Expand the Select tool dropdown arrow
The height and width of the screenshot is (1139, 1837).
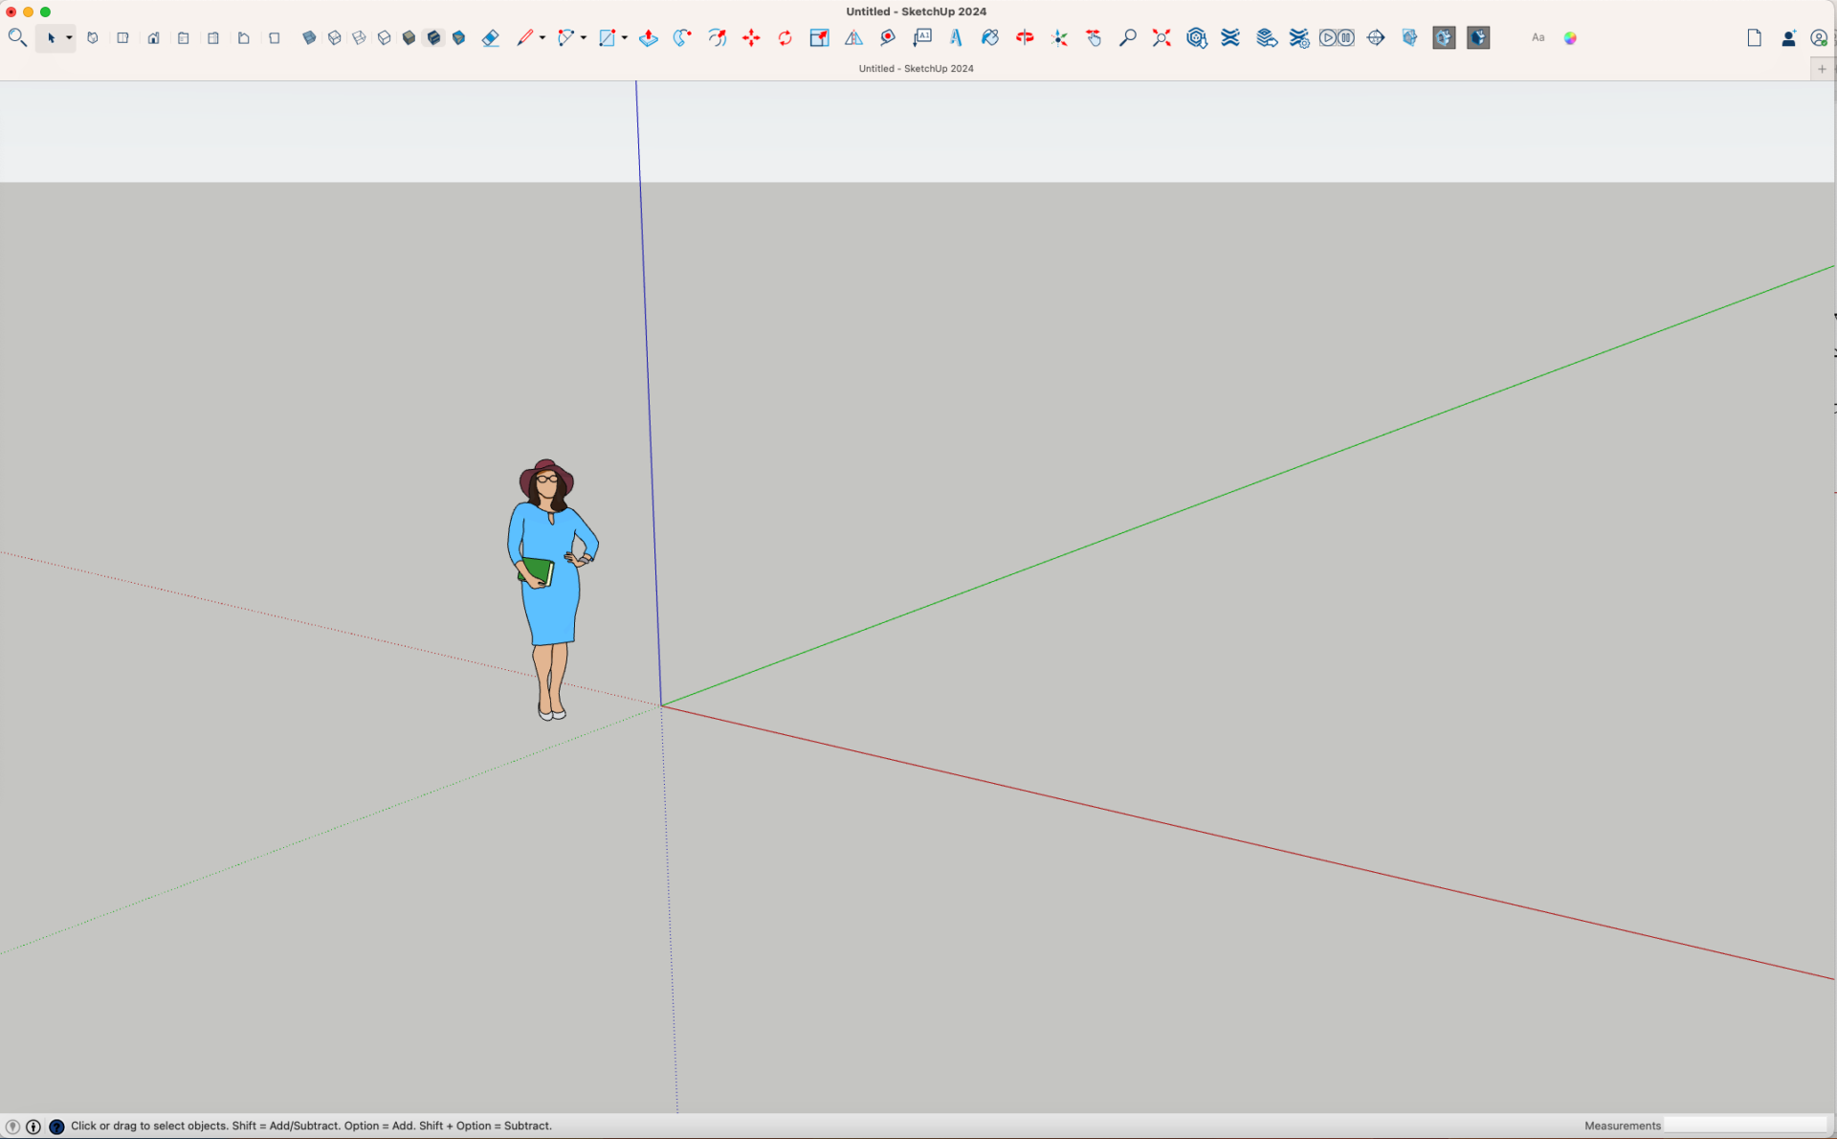tap(69, 38)
